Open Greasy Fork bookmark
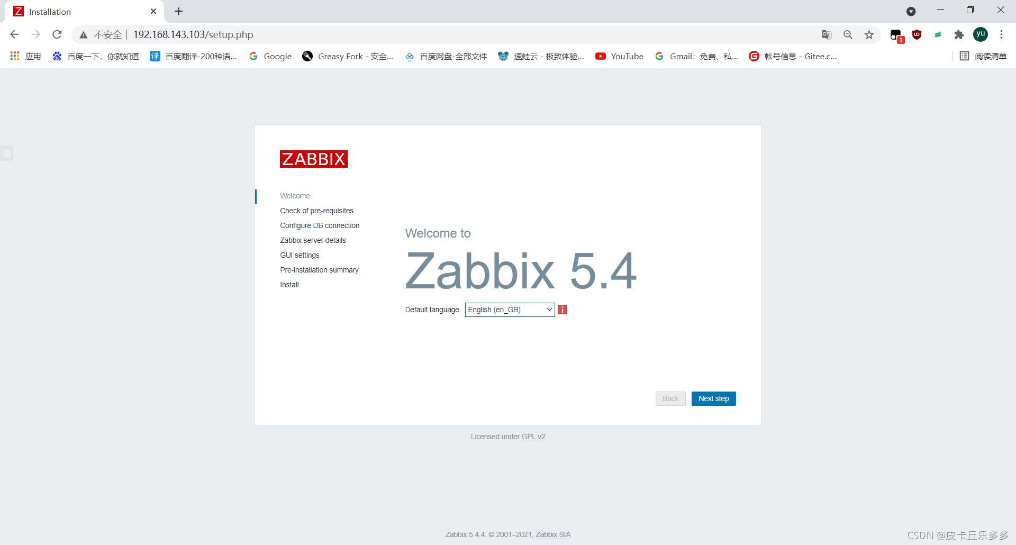Screen dimensions: 1016x545 coord(348,56)
